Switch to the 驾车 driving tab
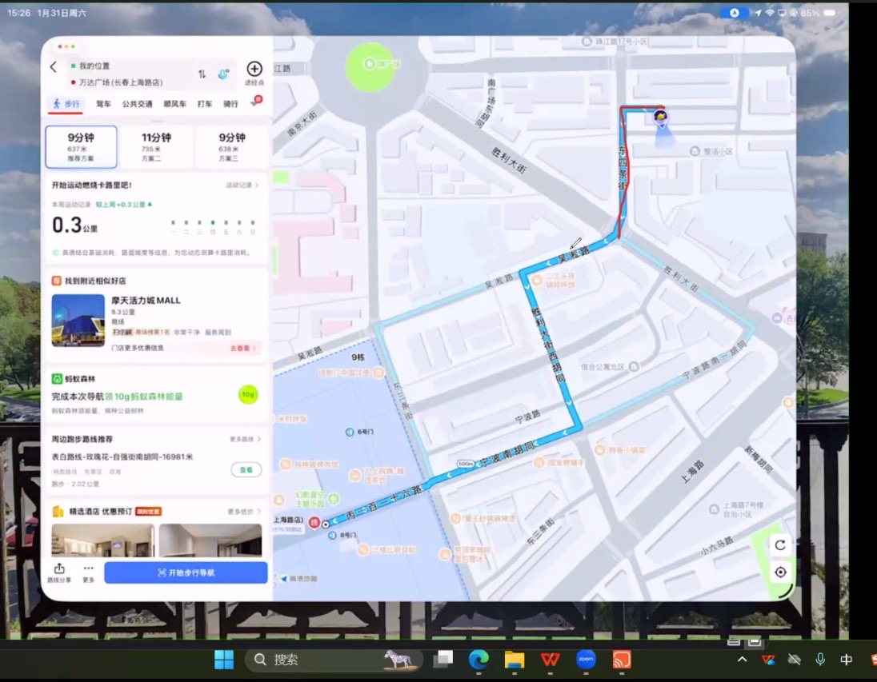877x682 pixels. (104, 104)
